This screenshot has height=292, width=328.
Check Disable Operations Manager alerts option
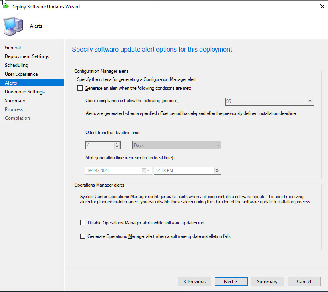point(83,223)
